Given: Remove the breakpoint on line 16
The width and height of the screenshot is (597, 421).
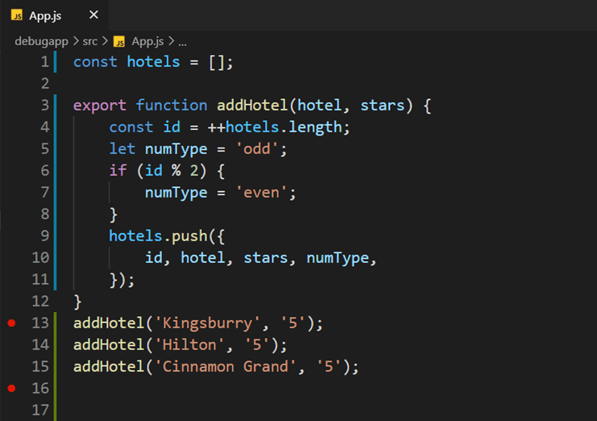Looking at the screenshot, I should point(11,388).
